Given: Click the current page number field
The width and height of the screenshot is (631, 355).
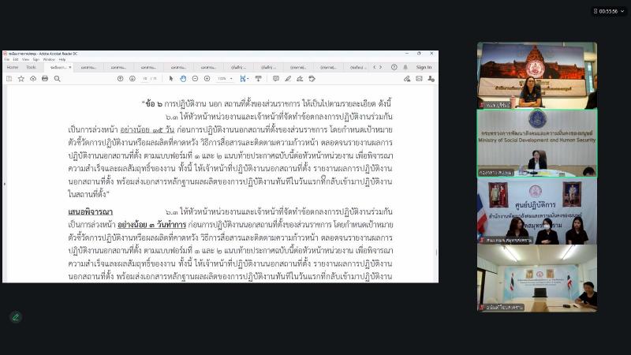Looking at the screenshot, I should [x=145, y=79].
